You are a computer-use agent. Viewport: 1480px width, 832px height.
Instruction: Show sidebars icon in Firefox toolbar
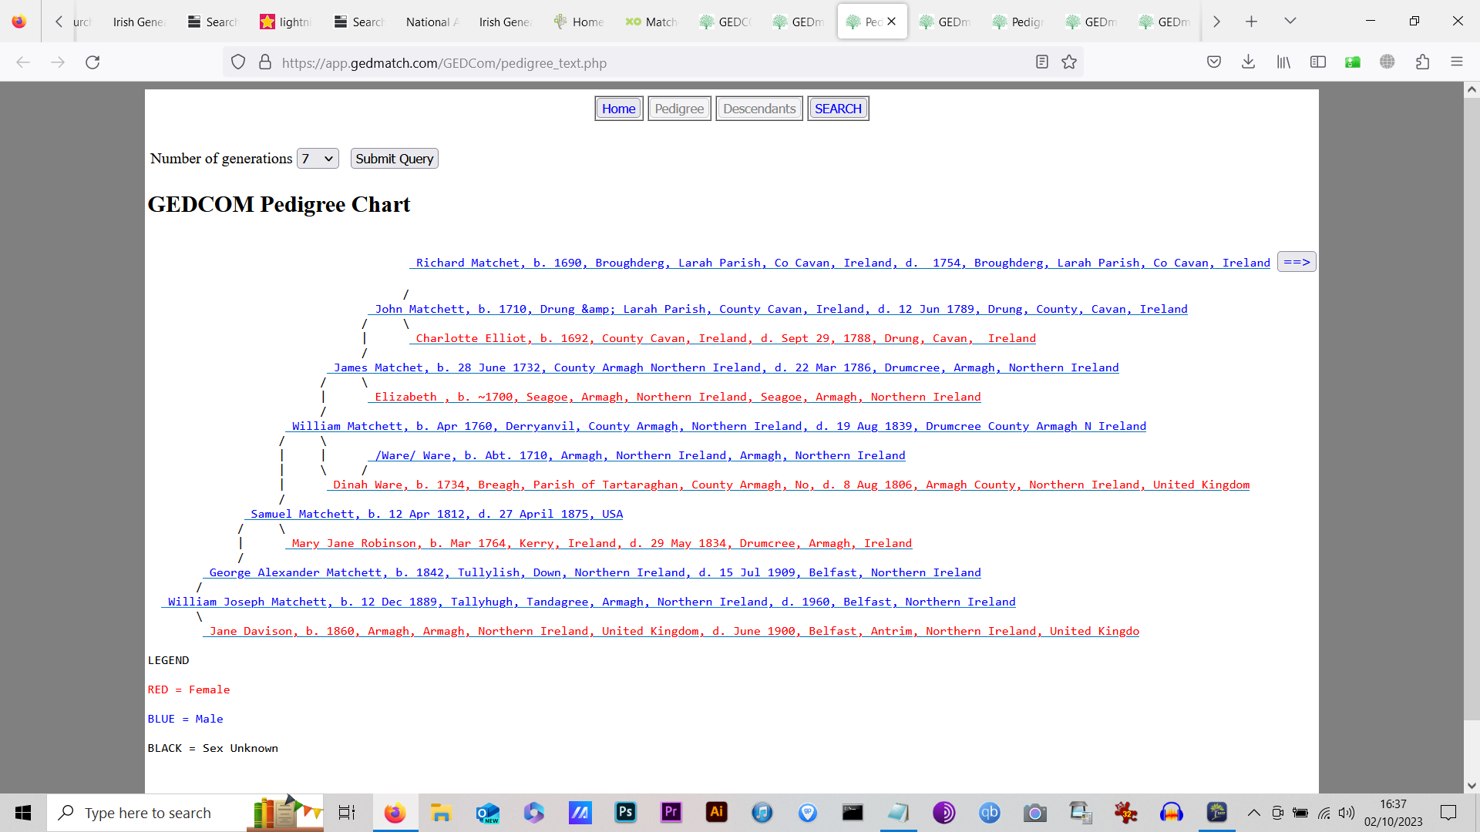click(1318, 62)
